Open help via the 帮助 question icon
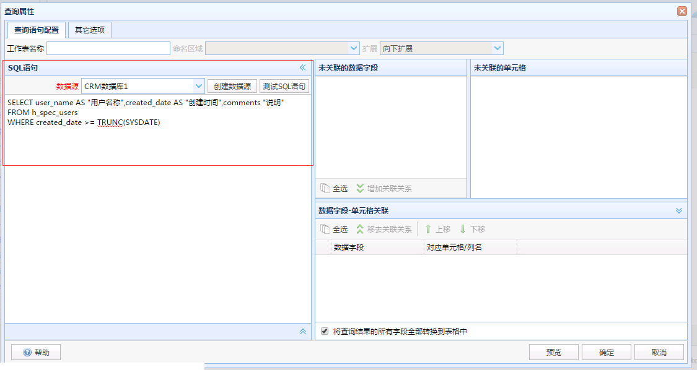This screenshot has width=697, height=370. click(27, 352)
